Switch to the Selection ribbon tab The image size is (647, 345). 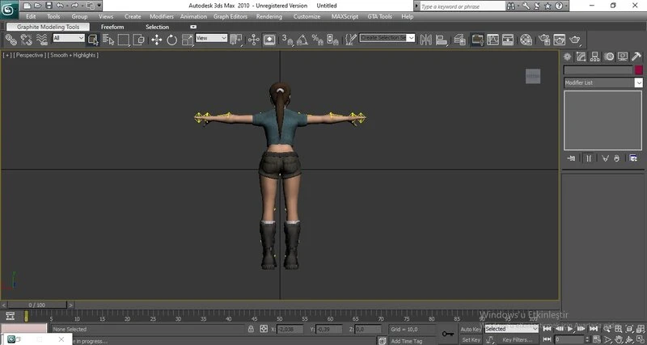pyautogui.click(x=157, y=27)
